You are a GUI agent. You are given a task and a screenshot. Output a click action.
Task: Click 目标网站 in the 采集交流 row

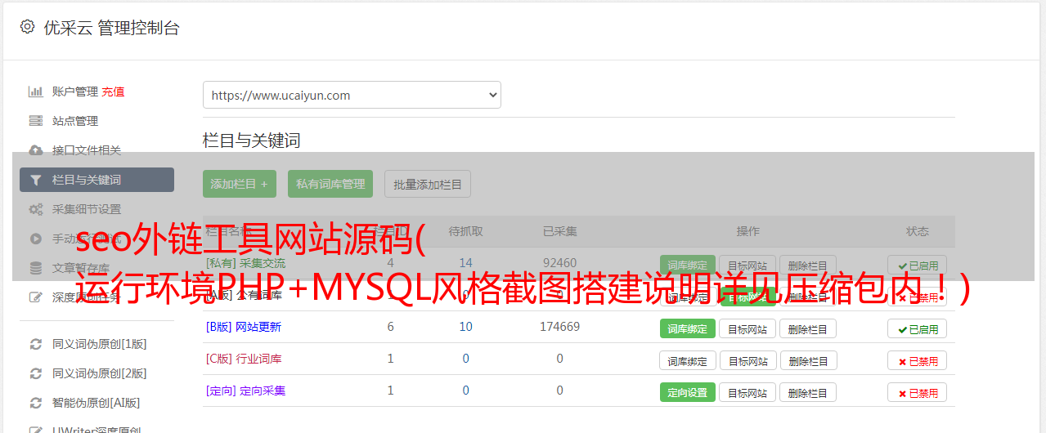tap(747, 265)
